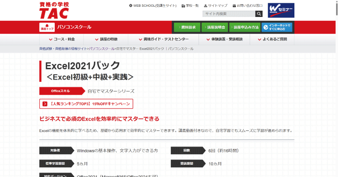This screenshot has height=177, width=338.
Task: Click the TAC school logo
Action: click(54, 10)
